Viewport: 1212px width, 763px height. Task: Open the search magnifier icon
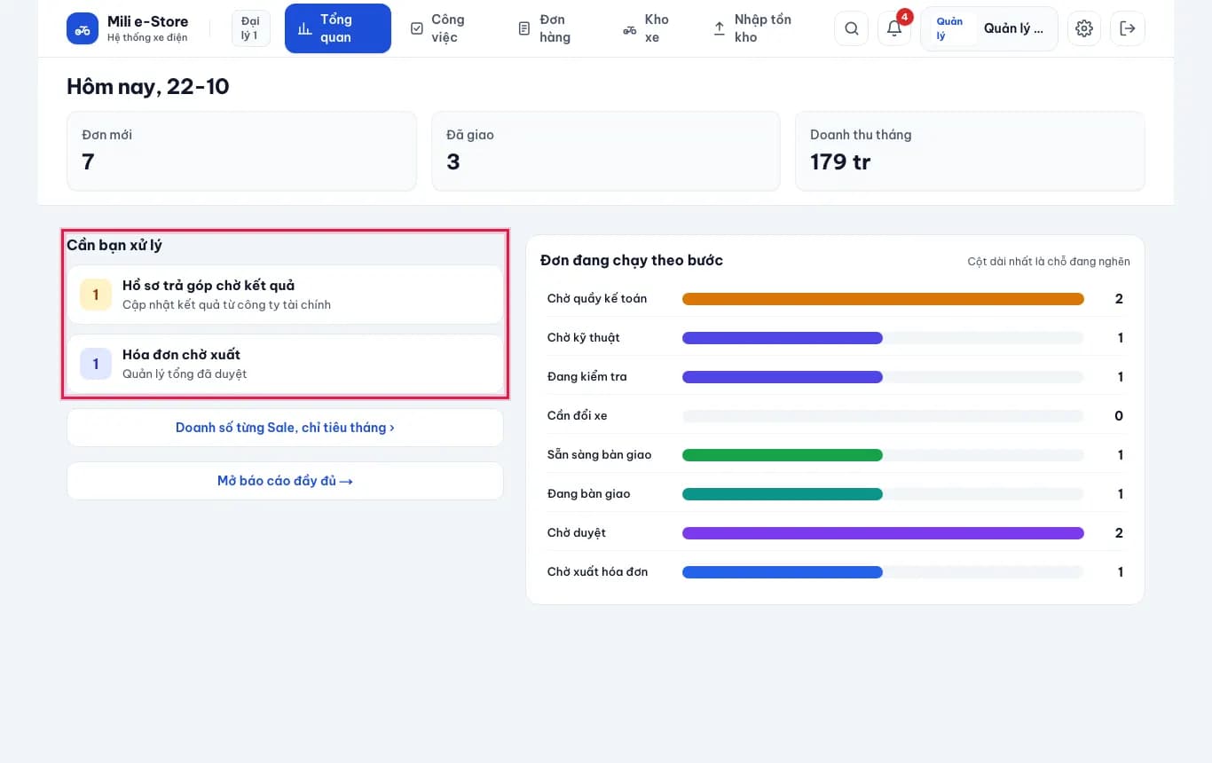852,28
